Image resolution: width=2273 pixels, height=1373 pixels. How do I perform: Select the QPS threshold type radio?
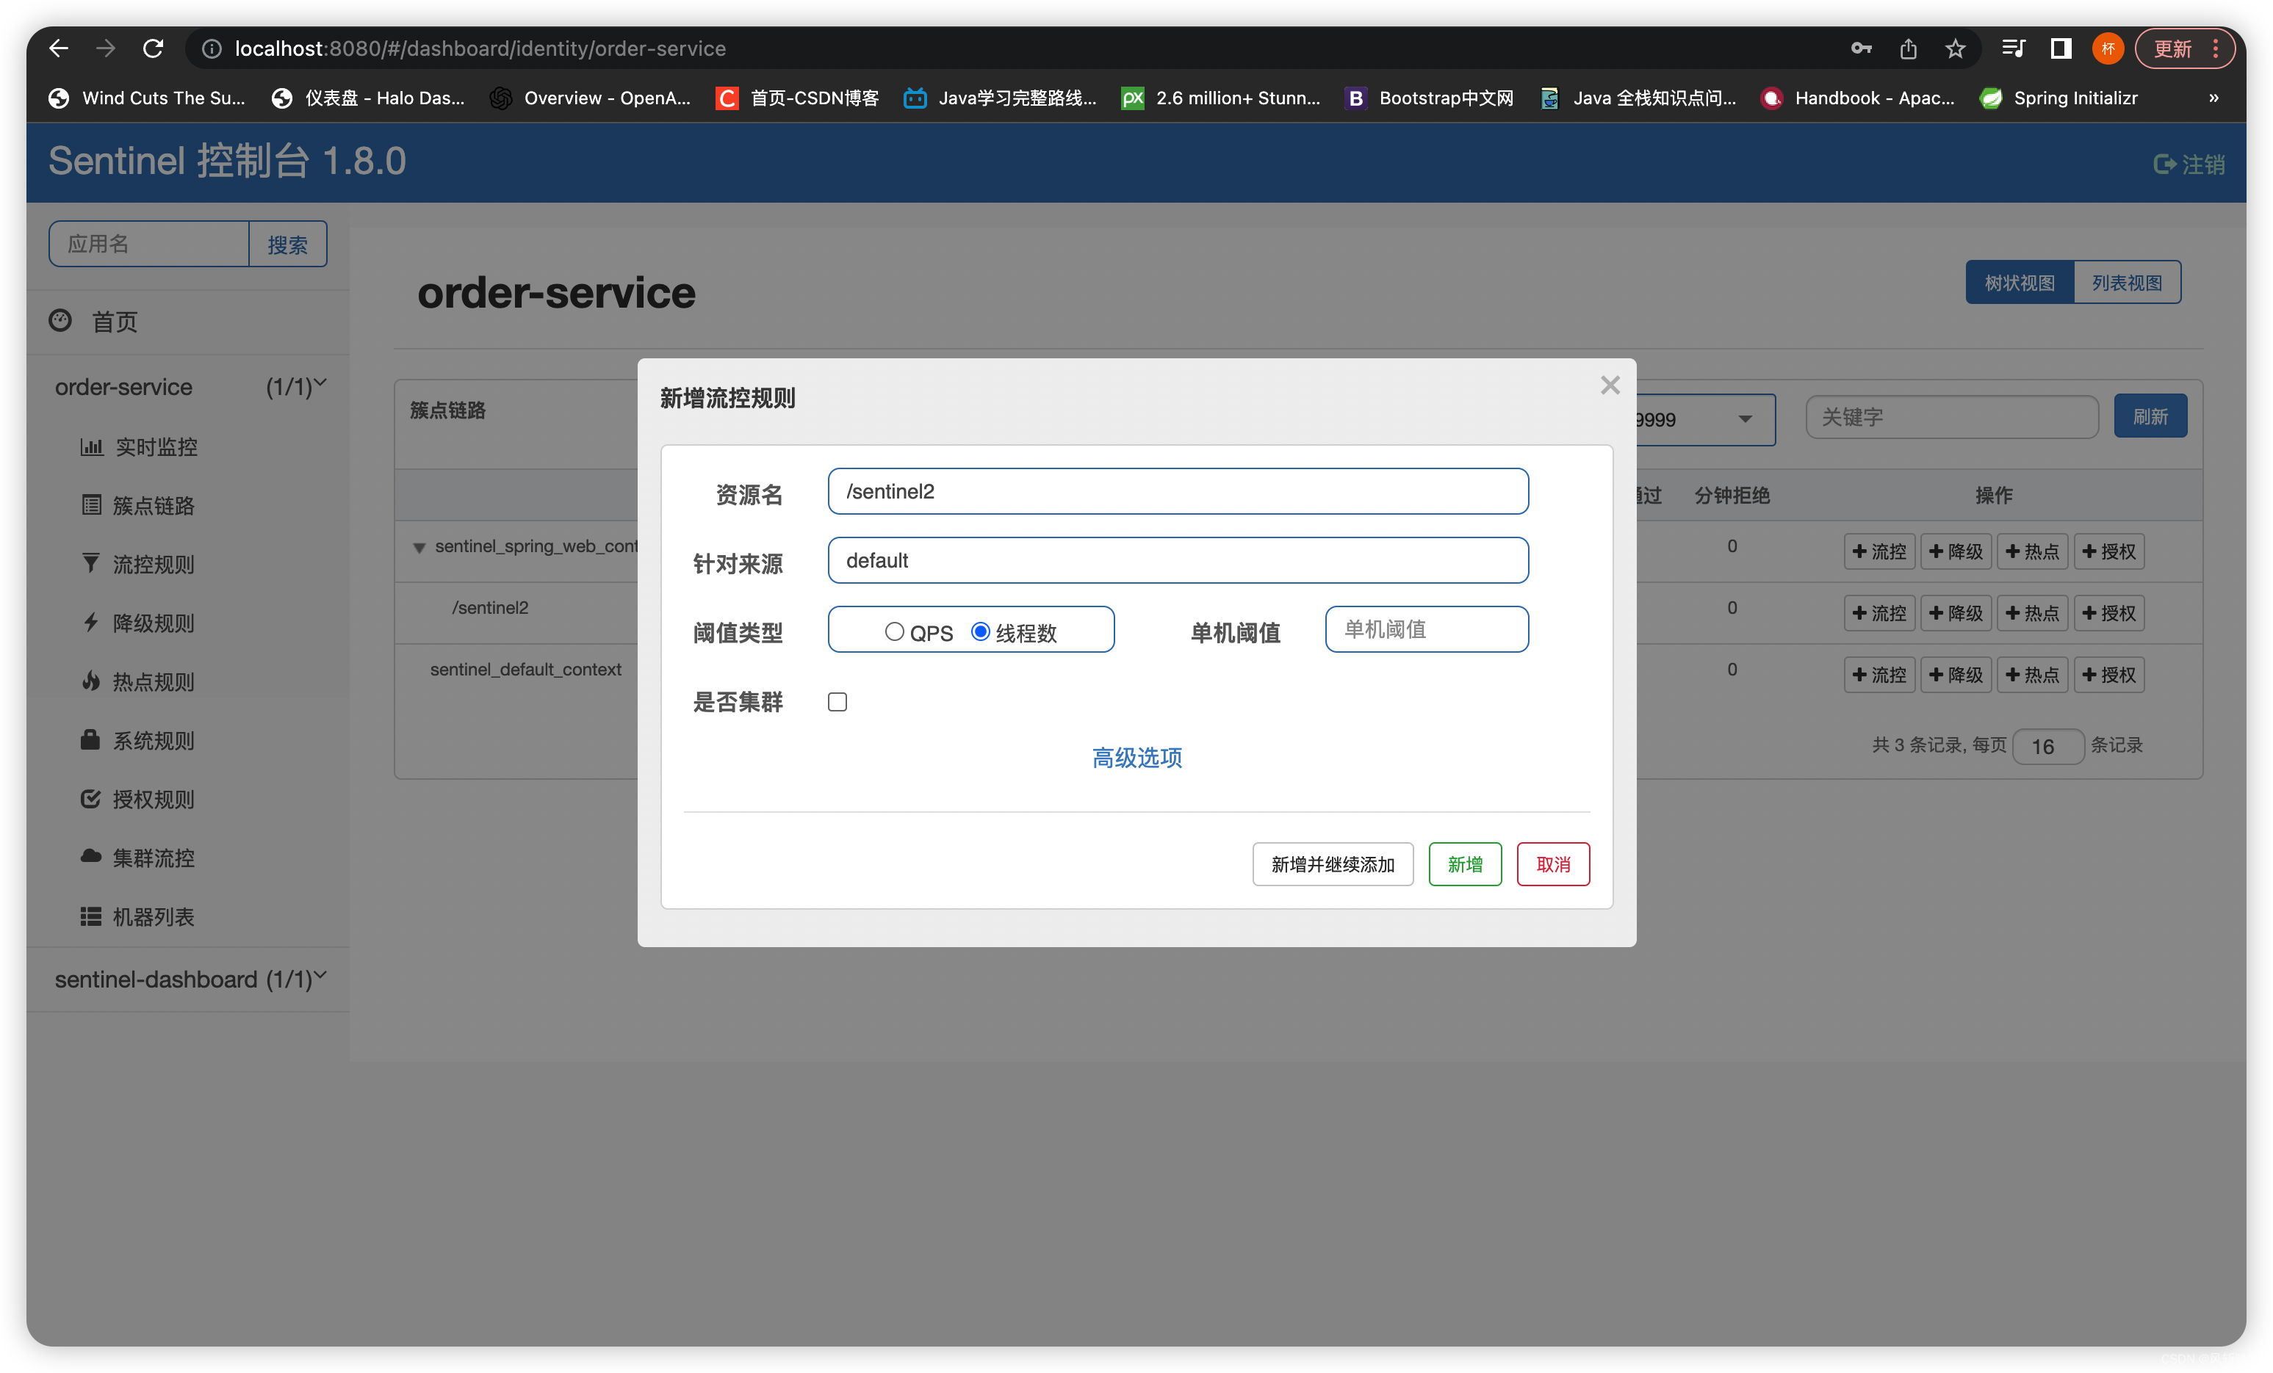(894, 631)
